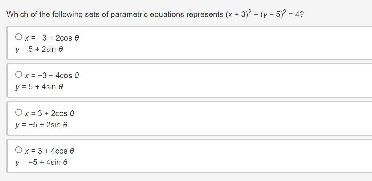
Task: Choose the radio button for x = −3 + 4cos θ
Action: click(19, 74)
